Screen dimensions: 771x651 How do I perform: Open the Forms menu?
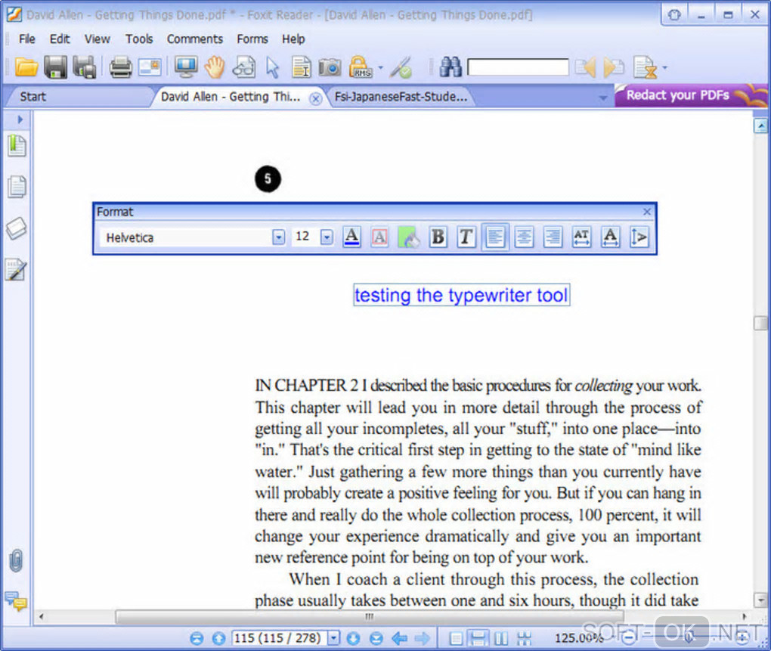(252, 39)
